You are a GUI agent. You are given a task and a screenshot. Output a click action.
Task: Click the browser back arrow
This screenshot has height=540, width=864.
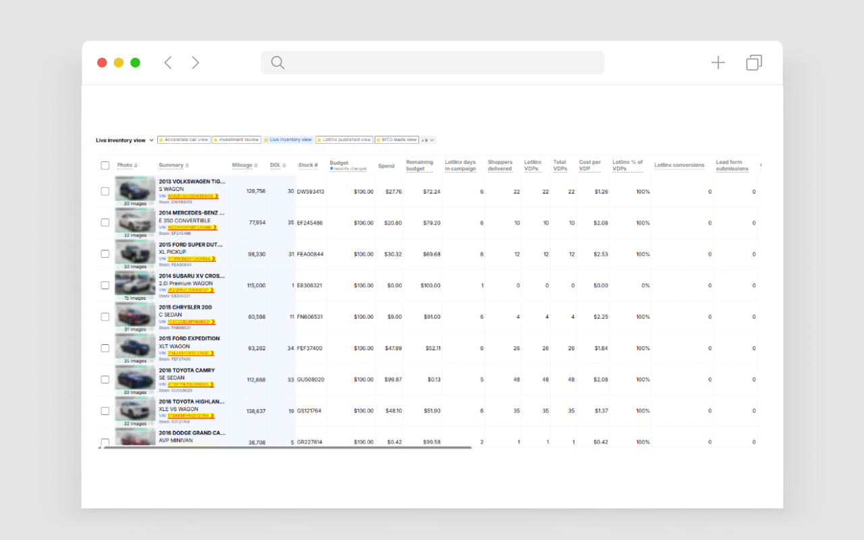pyautogui.click(x=168, y=63)
